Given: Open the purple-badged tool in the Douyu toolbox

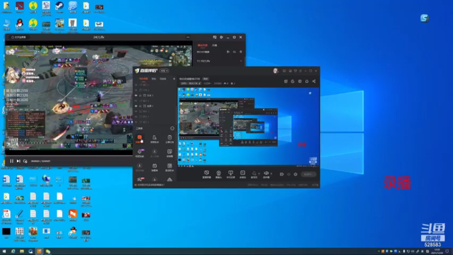Looking at the screenshot, I should (x=139, y=152).
